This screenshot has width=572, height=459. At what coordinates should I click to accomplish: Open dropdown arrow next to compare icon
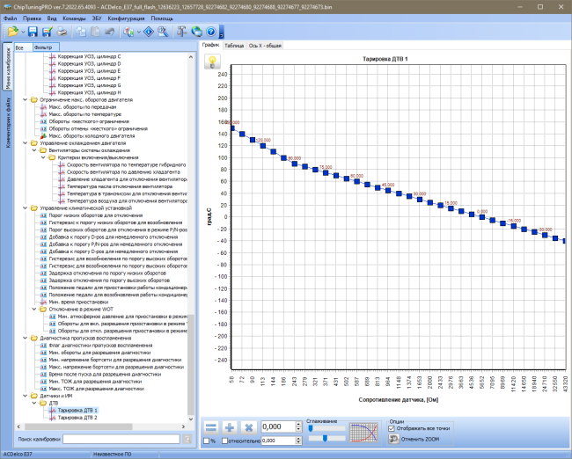pos(139,32)
